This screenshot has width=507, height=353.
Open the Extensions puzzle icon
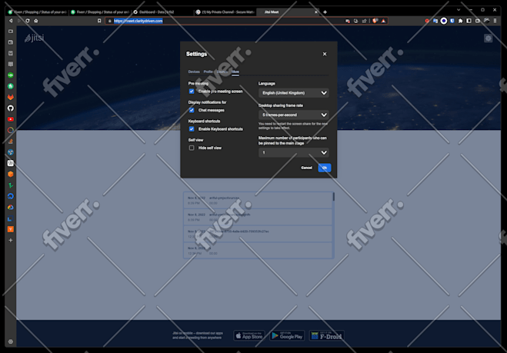(460, 21)
